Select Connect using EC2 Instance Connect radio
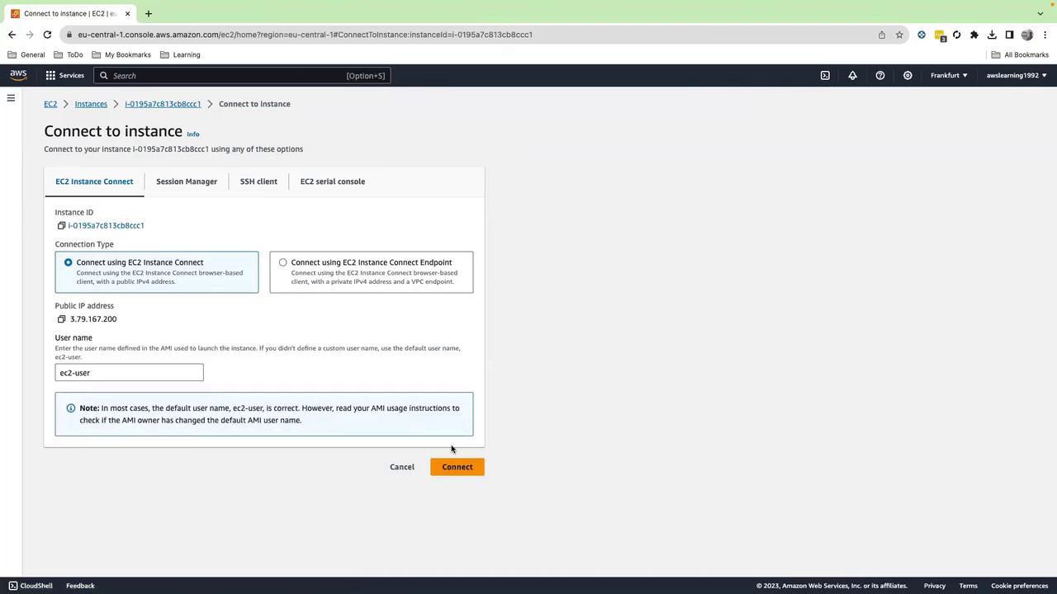The width and height of the screenshot is (1057, 594). pyautogui.click(x=69, y=262)
